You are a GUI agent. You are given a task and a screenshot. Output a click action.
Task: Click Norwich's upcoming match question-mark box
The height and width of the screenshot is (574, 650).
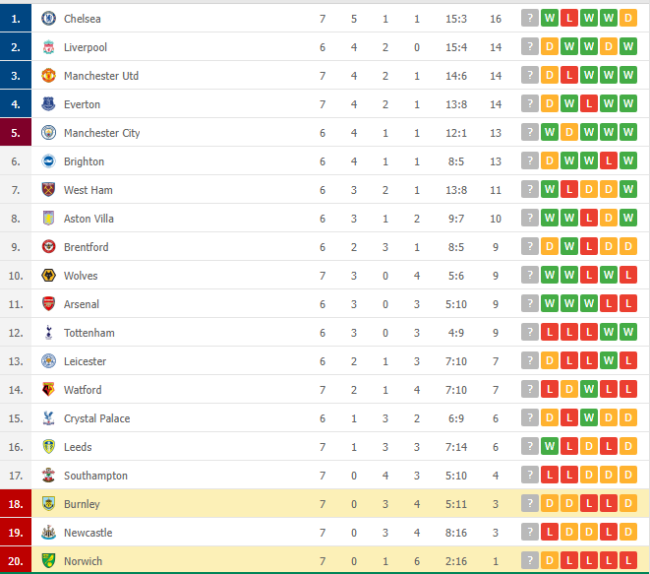pyautogui.click(x=529, y=561)
